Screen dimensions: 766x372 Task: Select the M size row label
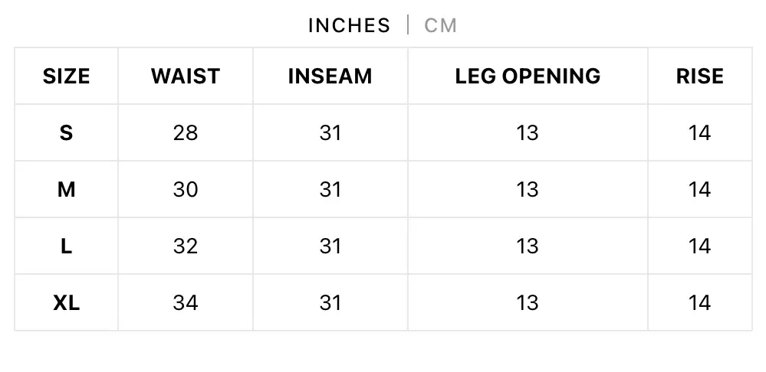66,189
